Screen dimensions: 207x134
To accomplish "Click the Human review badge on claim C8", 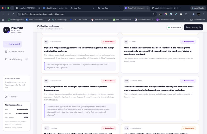I will [x=188, y=42].
